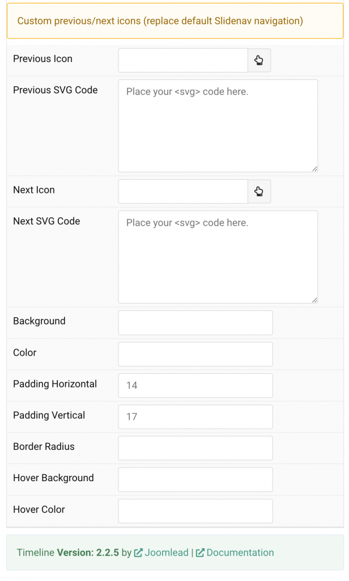Click the Padding Horizontal field showing 14
This screenshot has width=349, height=581.
(195, 385)
